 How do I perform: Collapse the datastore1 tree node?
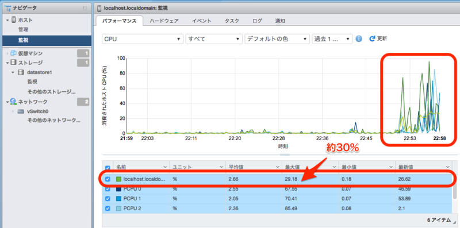13,72
